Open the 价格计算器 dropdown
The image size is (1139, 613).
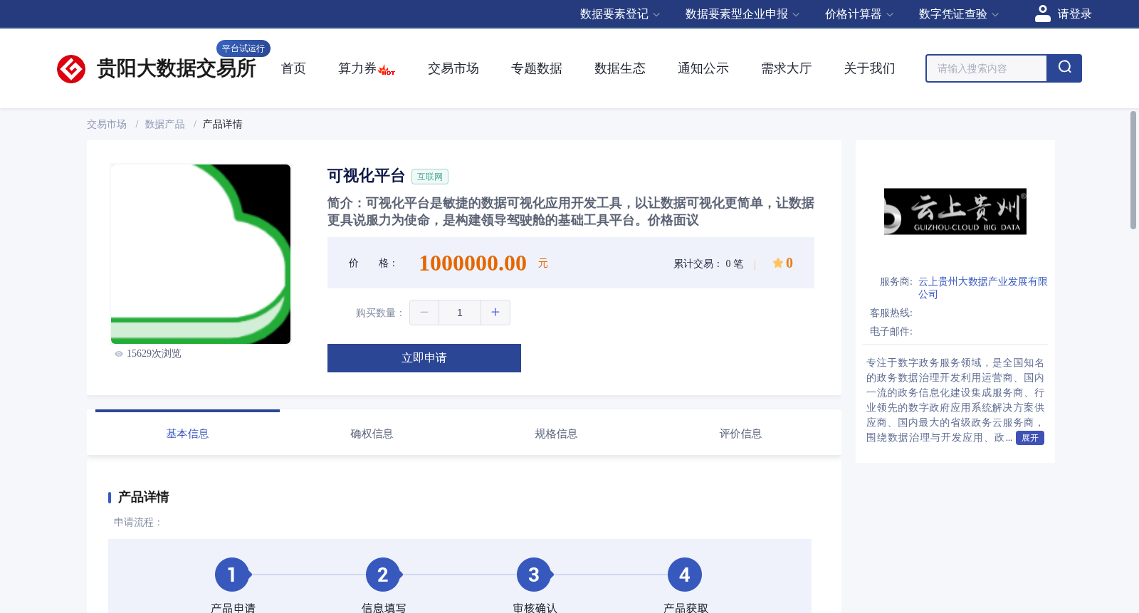[x=859, y=14]
